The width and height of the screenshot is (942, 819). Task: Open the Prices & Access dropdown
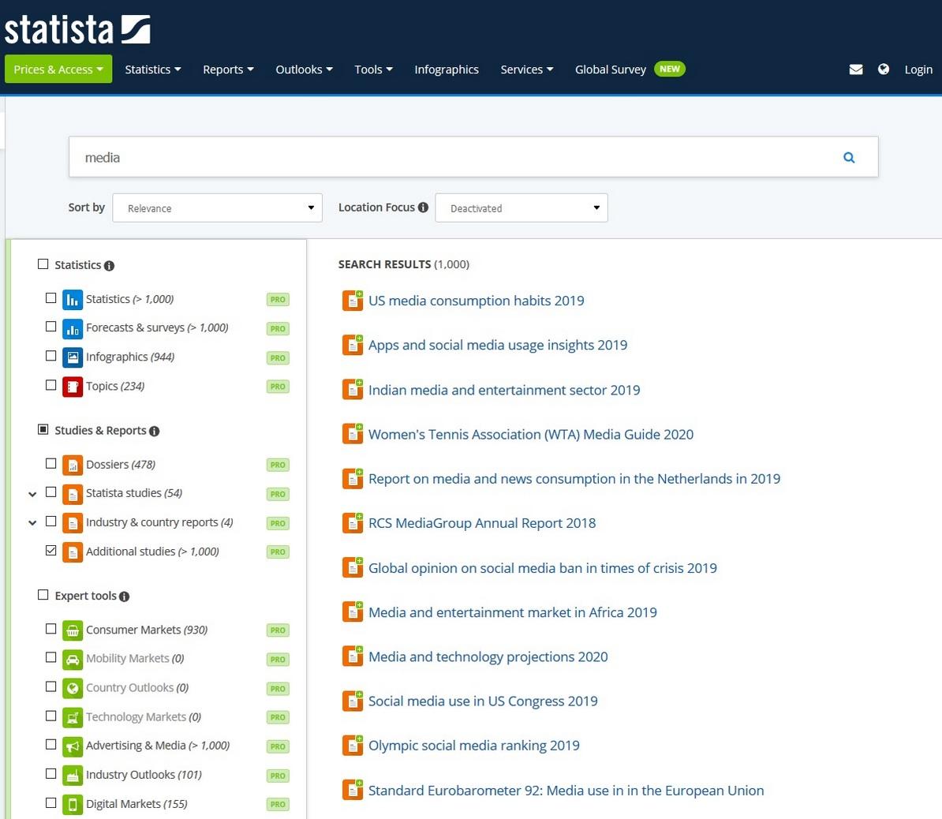tap(58, 69)
